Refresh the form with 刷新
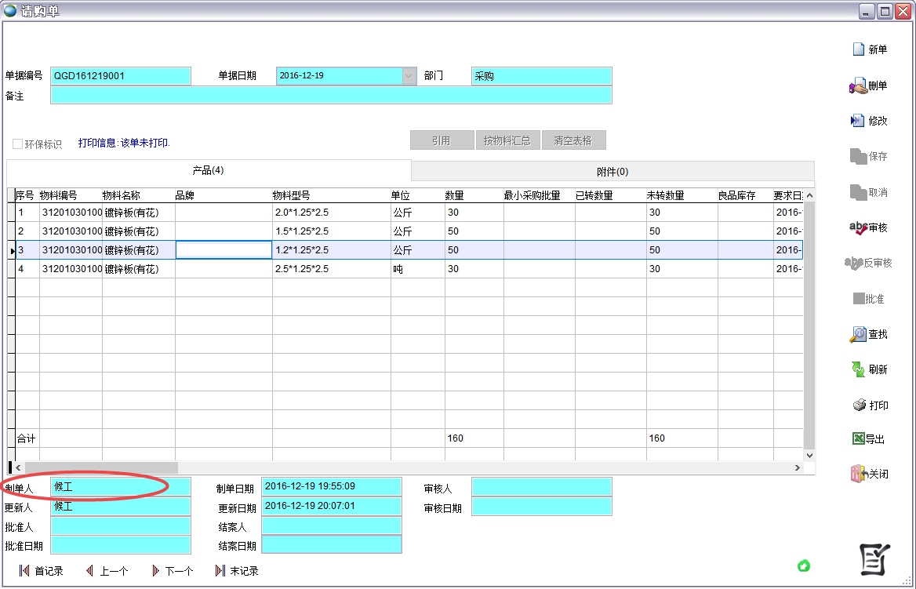The height and width of the screenshot is (589, 916). pos(858,369)
